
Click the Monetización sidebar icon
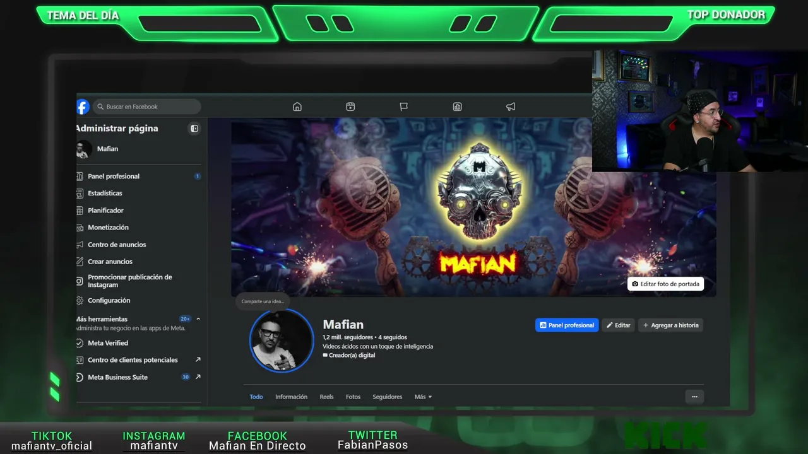point(80,227)
